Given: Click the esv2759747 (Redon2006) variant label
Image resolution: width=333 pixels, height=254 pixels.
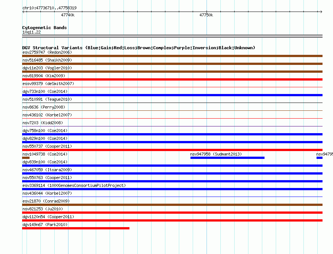Looking at the screenshot, I should [x=47, y=52].
